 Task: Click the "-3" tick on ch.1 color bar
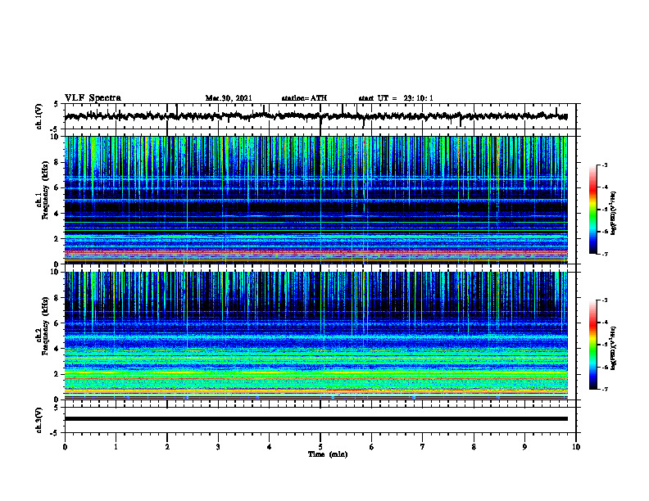[604, 165]
